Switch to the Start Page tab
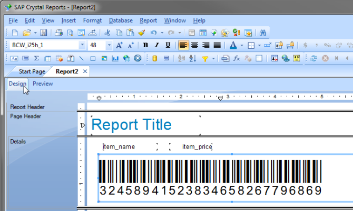This screenshot has height=211, width=353. click(32, 71)
